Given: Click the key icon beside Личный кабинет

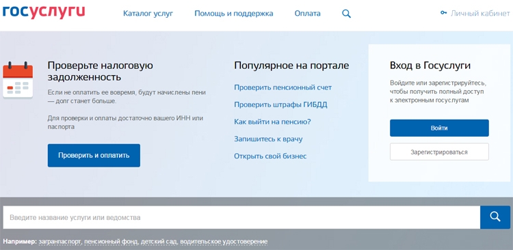Looking at the screenshot, I should pyautogui.click(x=443, y=13).
